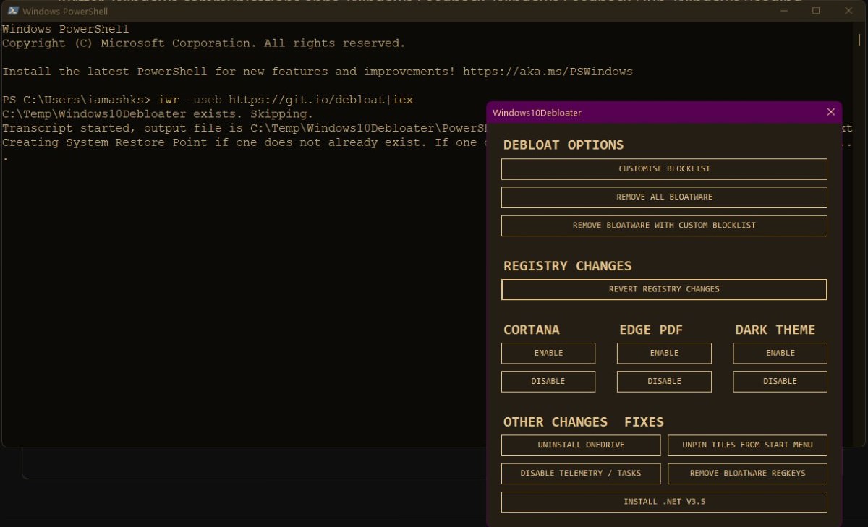Click the 'Transcript started' output line
Image resolution: width=868 pixels, height=527 pixels.
pyautogui.click(x=244, y=128)
